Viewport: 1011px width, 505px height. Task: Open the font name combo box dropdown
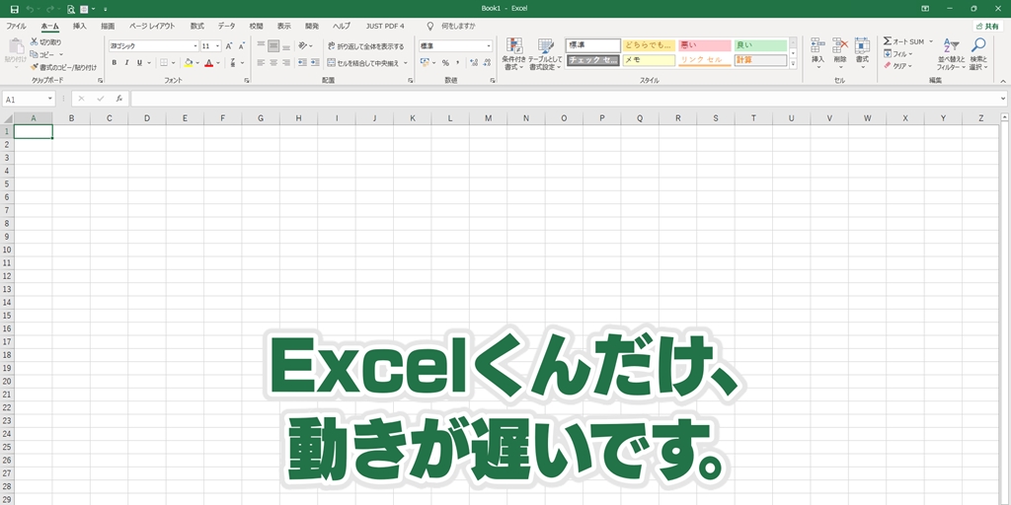click(195, 46)
